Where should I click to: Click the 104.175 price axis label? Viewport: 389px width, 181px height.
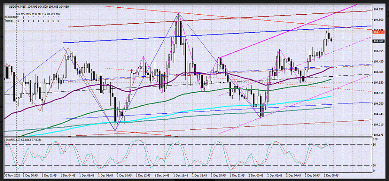[x=378, y=135]
